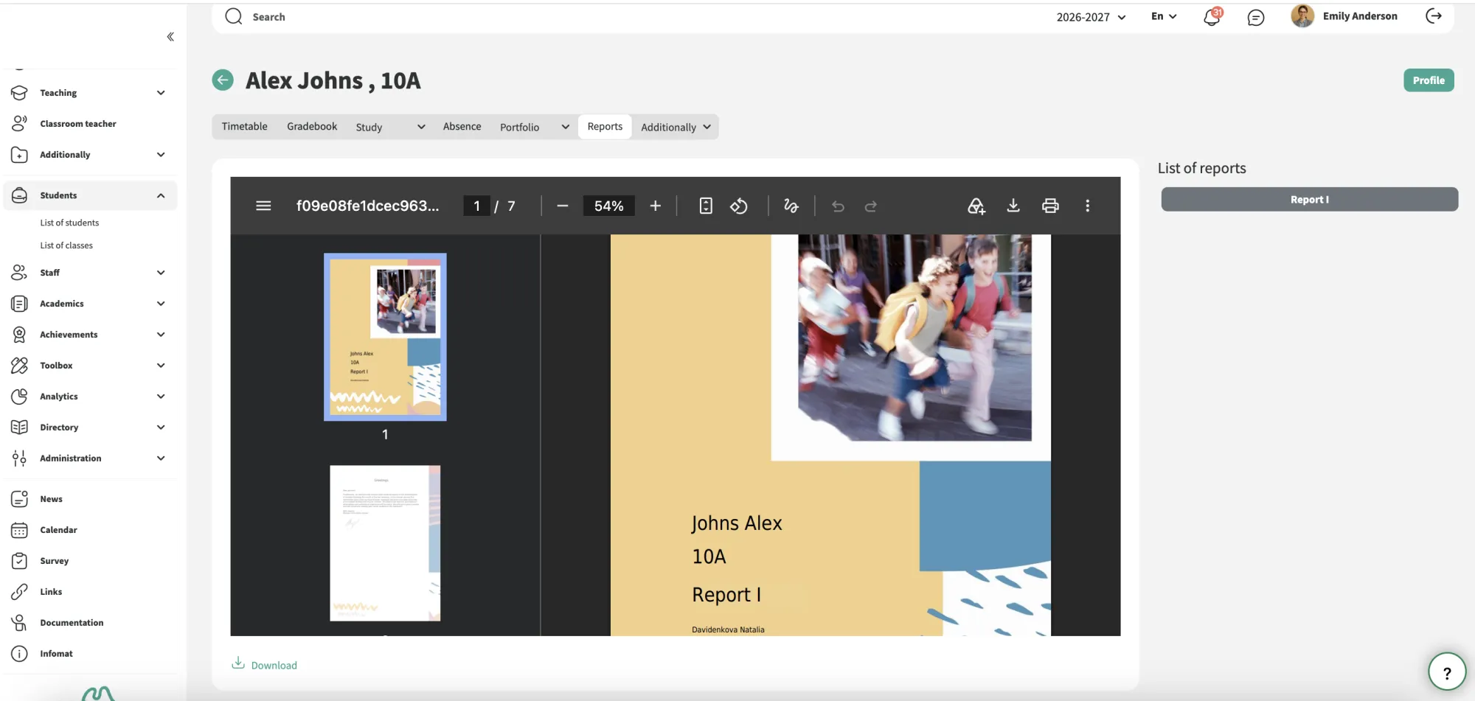Select Report I in list of reports

coord(1309,199)
